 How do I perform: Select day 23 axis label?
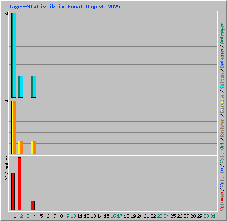click(x=160, y=216)
